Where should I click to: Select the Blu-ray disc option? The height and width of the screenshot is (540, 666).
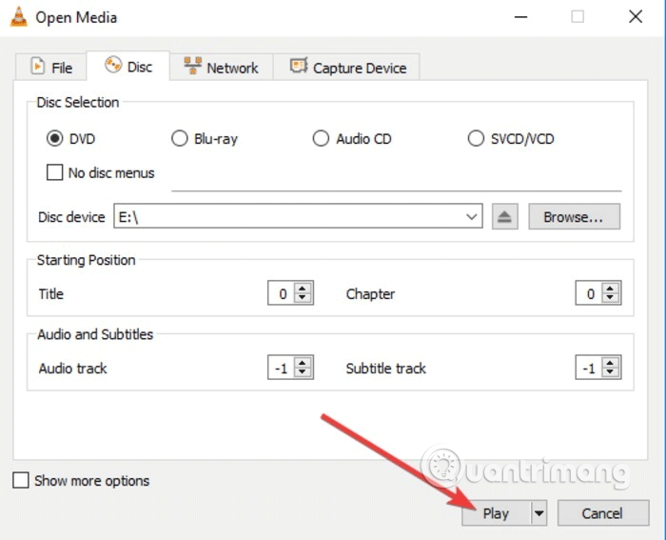(x=180, y=139)
